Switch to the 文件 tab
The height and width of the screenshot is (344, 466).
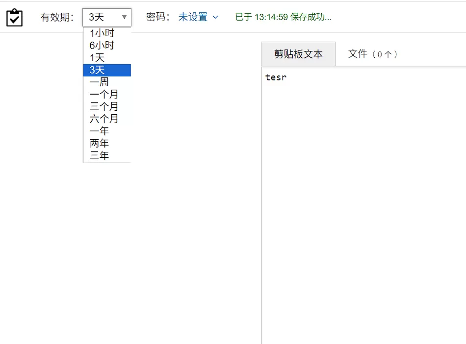tap(372, 54)
